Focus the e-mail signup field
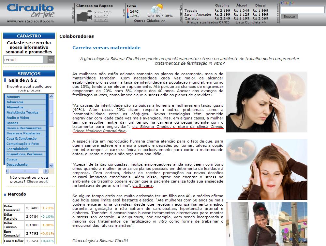The image size is (326, 246). point(23,60)
